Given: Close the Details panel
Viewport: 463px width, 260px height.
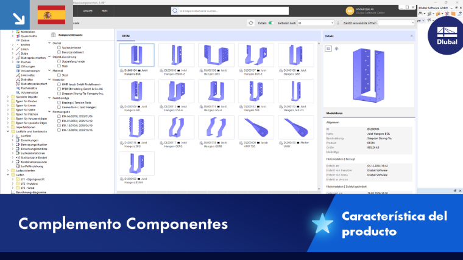Looking at the screenshot, I should coord(412,36).
